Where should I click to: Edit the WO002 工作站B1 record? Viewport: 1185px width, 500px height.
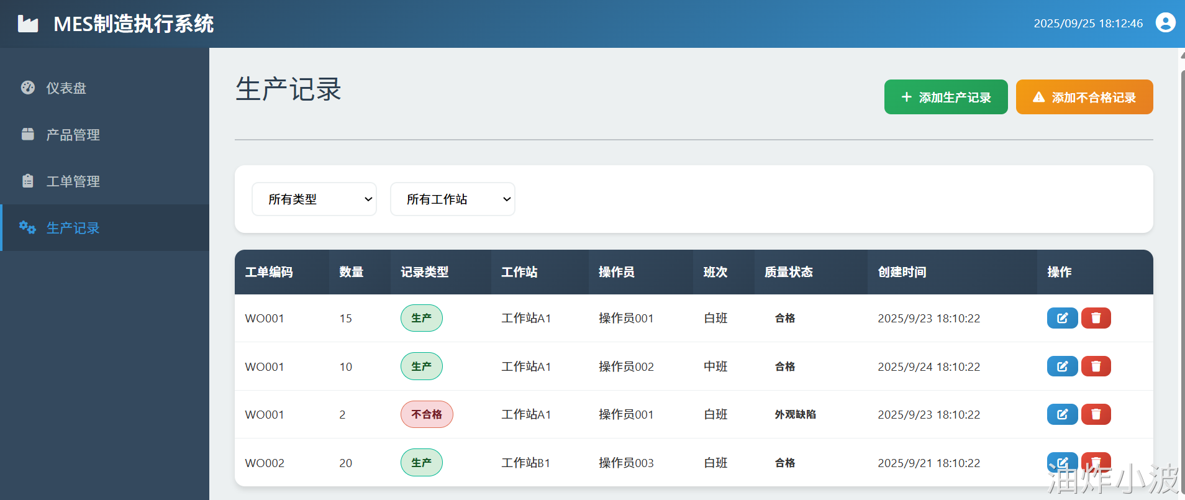(x=1062, y=463)
